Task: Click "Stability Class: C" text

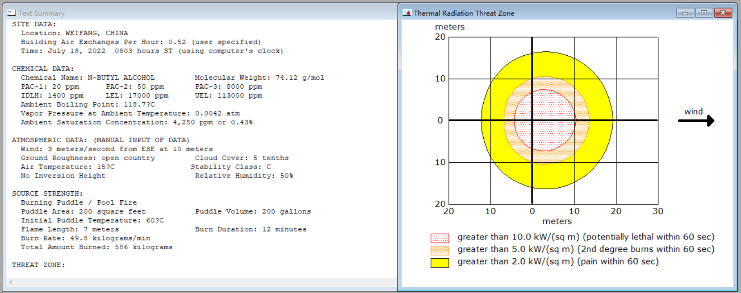Action: 231,167
